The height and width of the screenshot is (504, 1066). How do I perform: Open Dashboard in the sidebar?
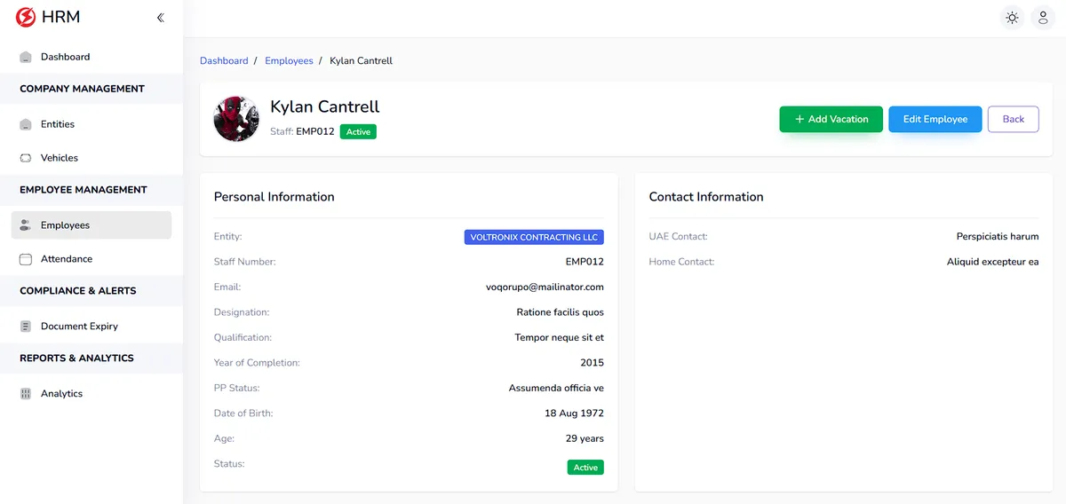click(91, 57)
